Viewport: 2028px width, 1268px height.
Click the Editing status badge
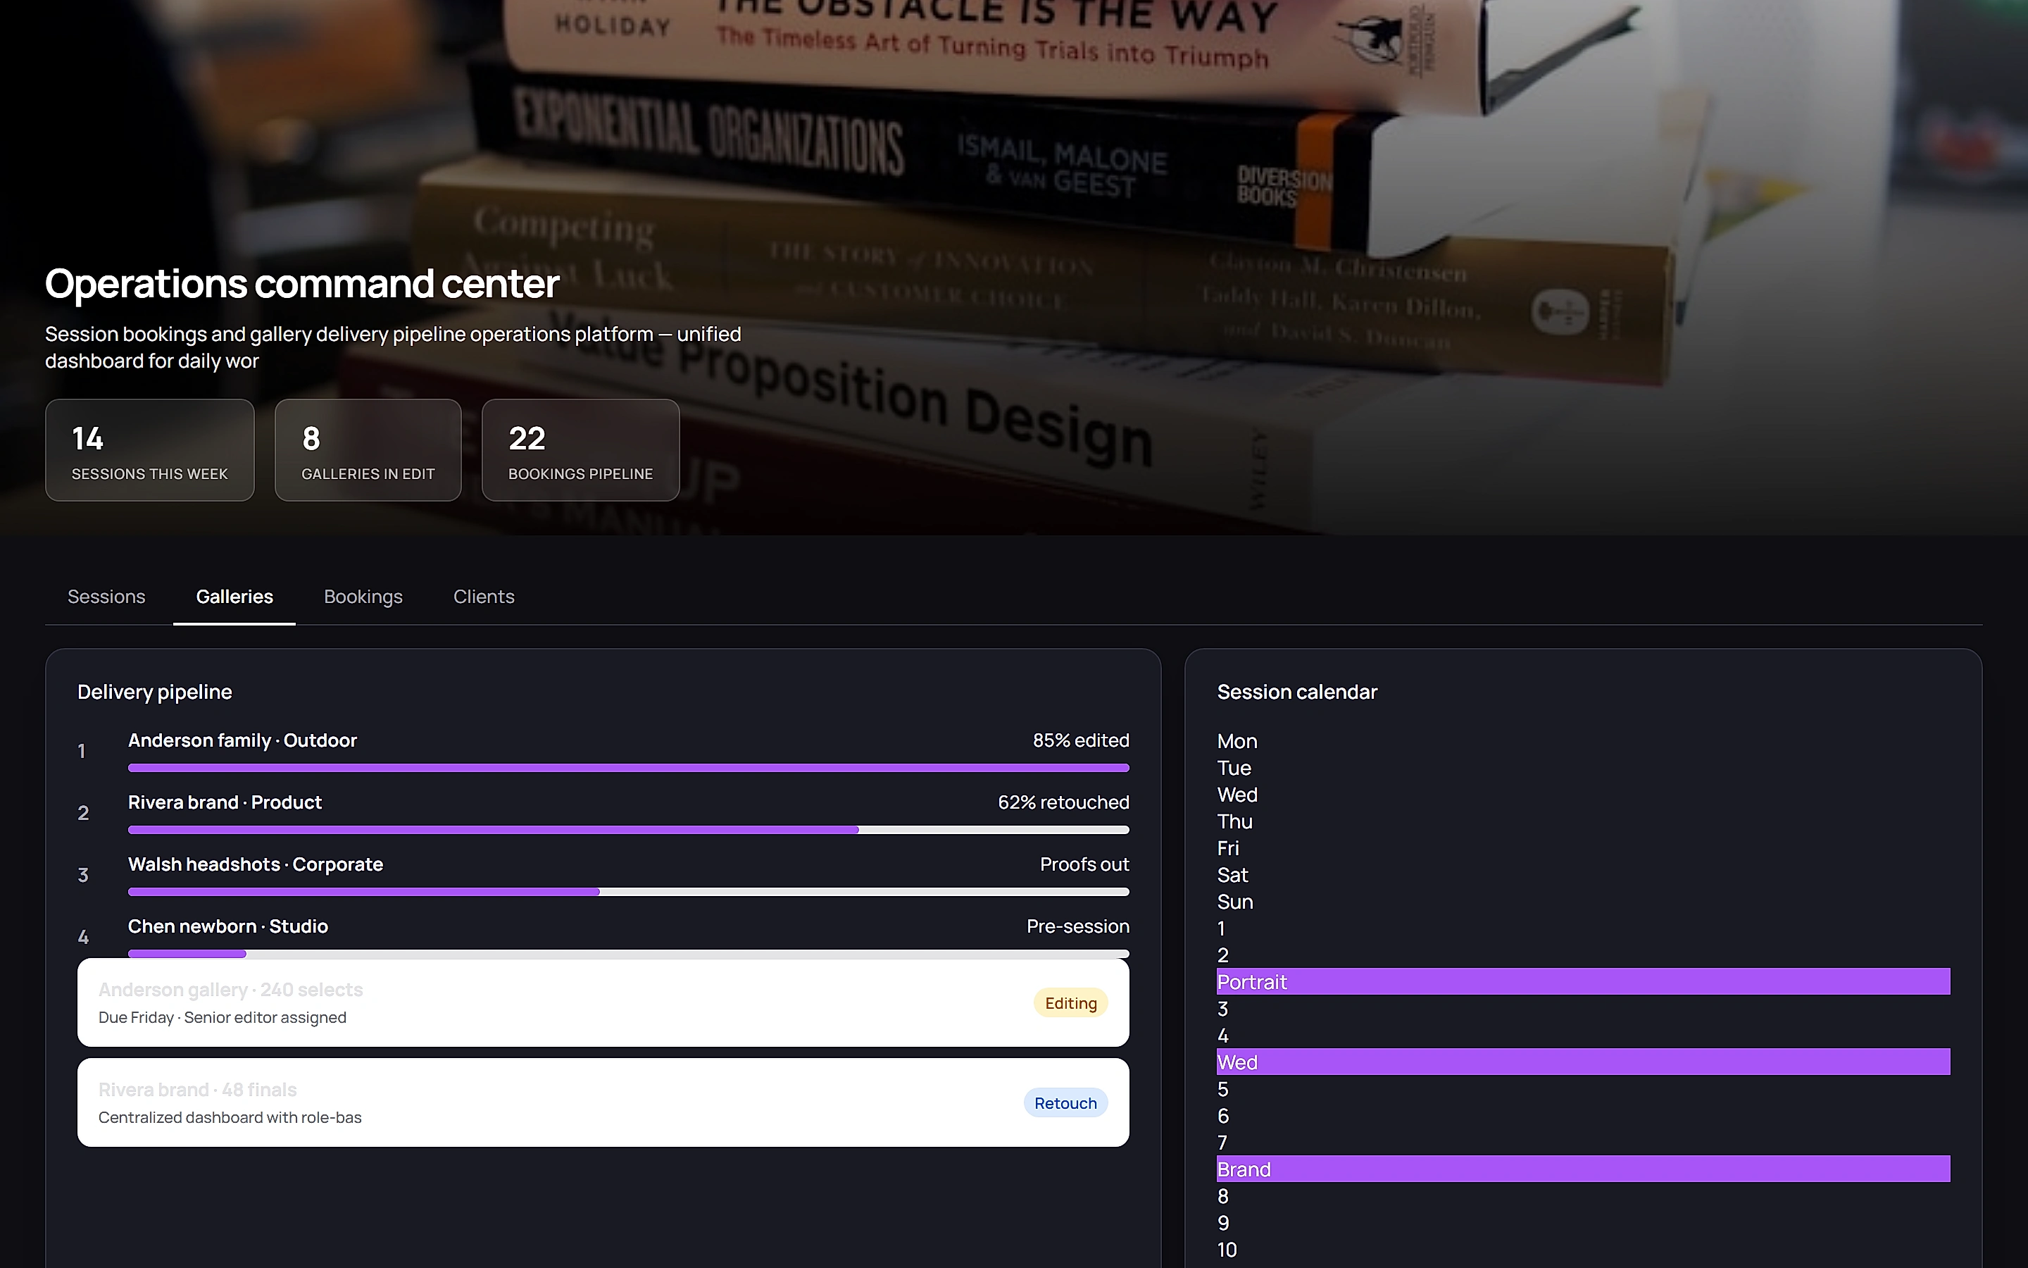(x=1071, y=1003)
